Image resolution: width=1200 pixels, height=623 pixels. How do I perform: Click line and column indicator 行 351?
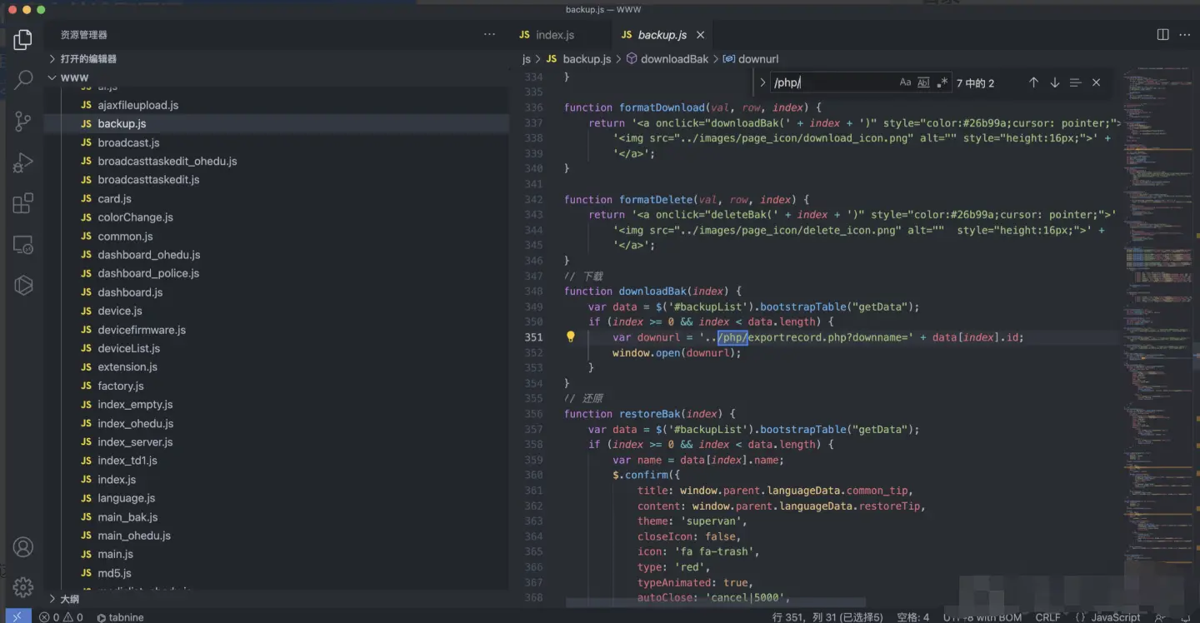827,617
